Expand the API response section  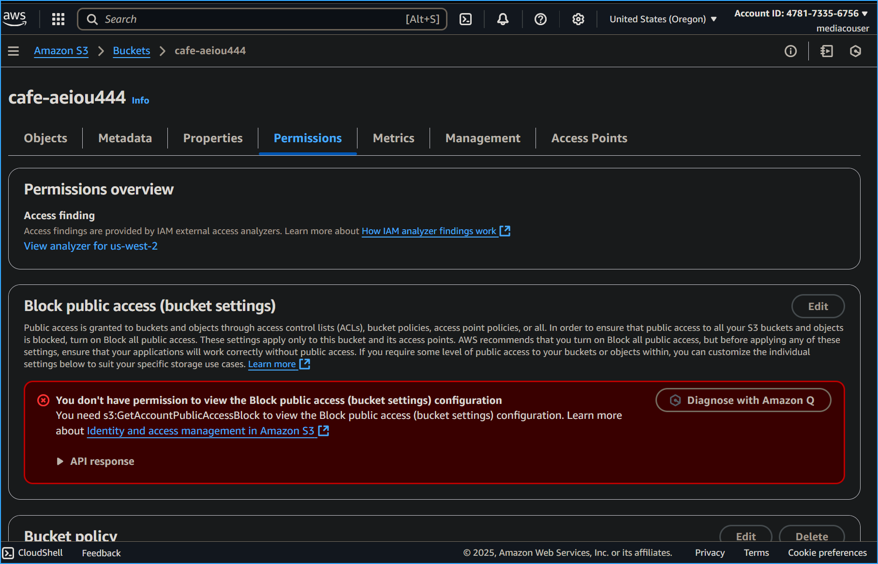pyautogui.click(x=95, y=461)
